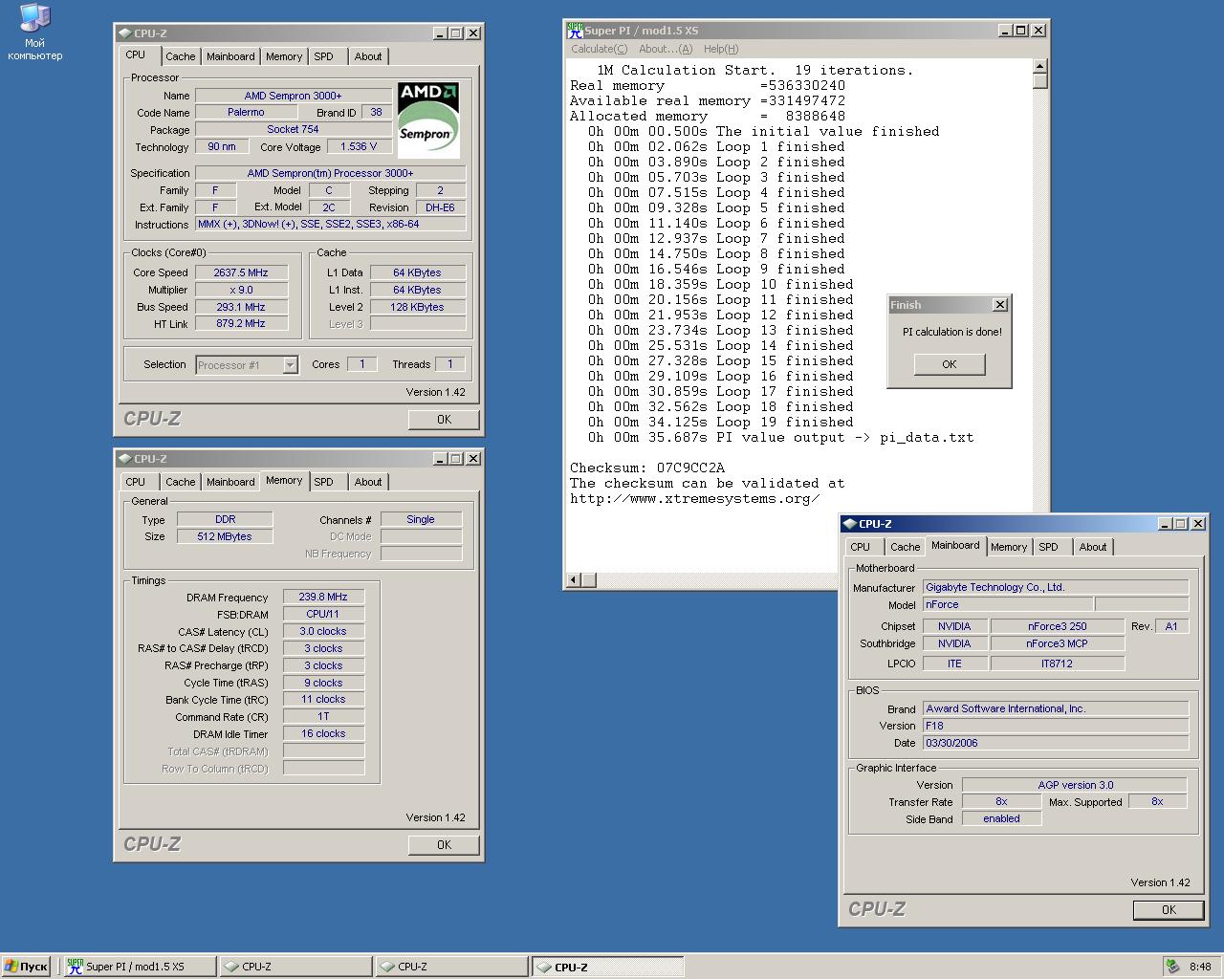Click the DRAM Frequency 239.8 MHz value
The width and height of the screenshot is (1224, 979).
tap(323, 597)
